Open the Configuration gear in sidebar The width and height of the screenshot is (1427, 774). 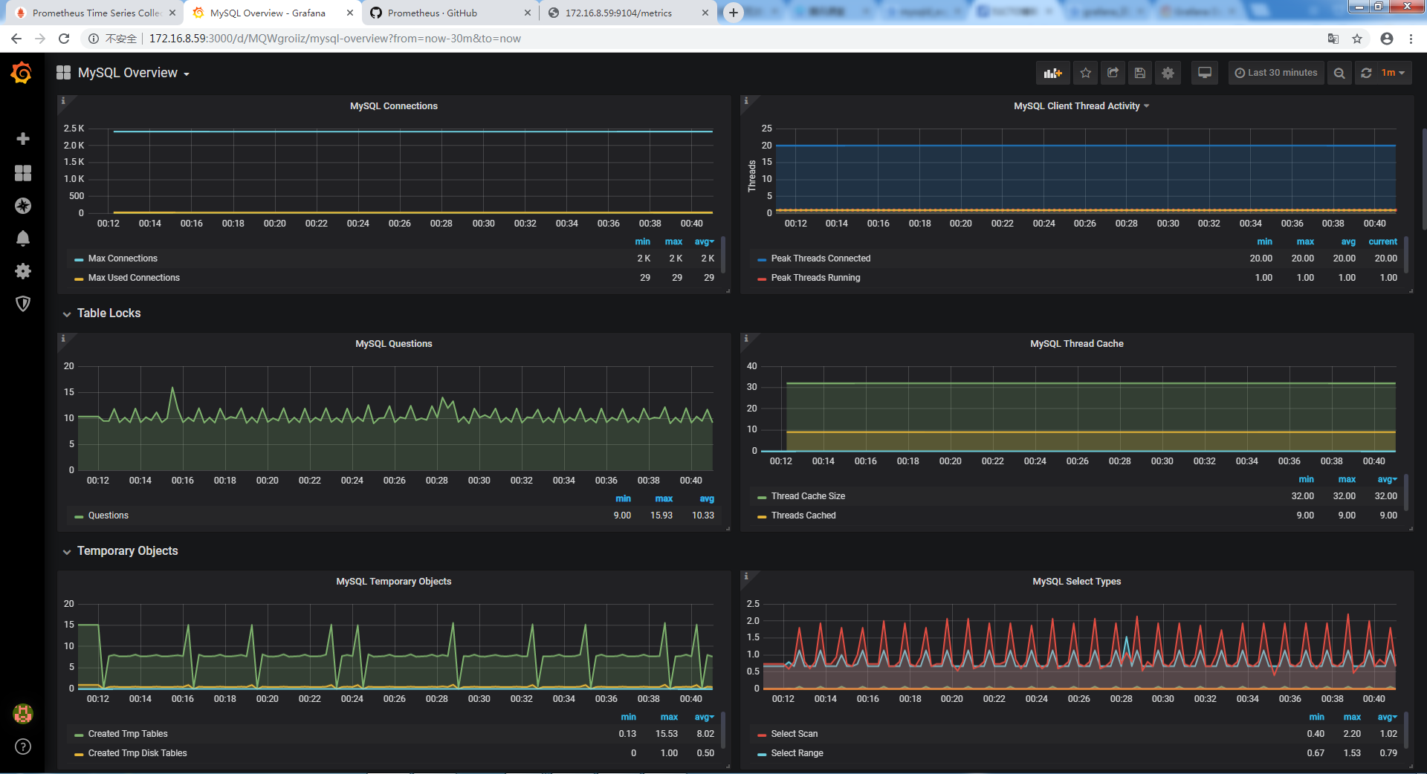pos(23,271)
